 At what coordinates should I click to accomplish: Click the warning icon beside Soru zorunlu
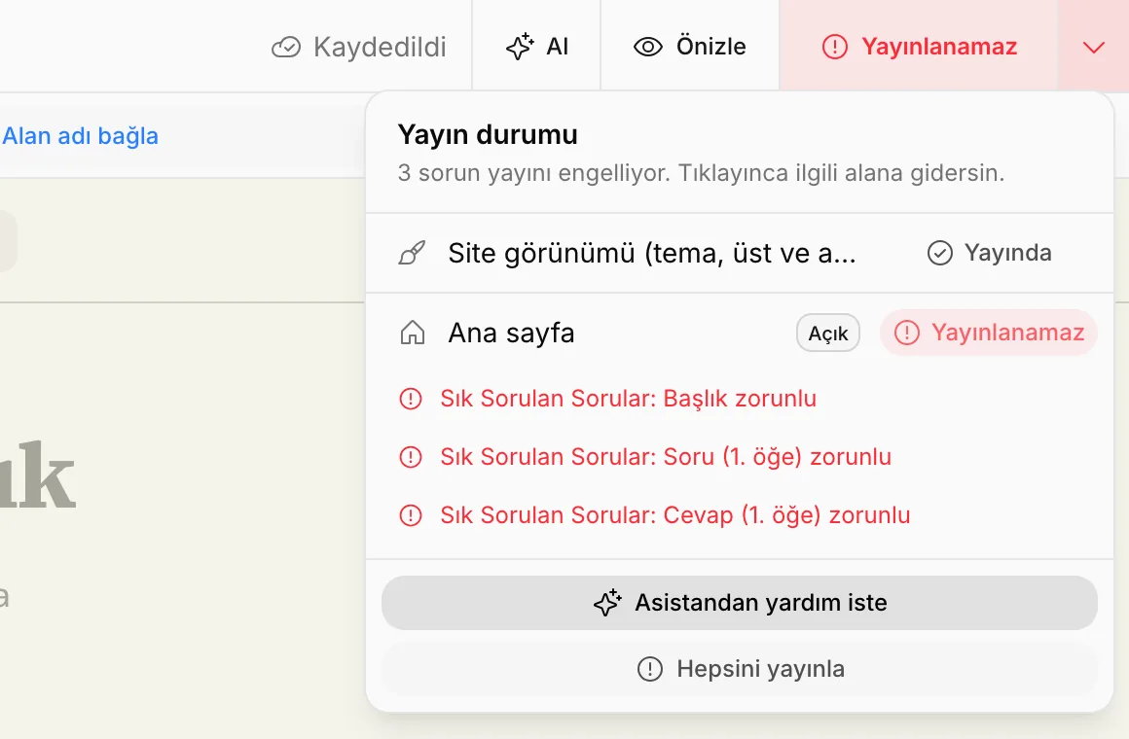click(x=411, y=457)
